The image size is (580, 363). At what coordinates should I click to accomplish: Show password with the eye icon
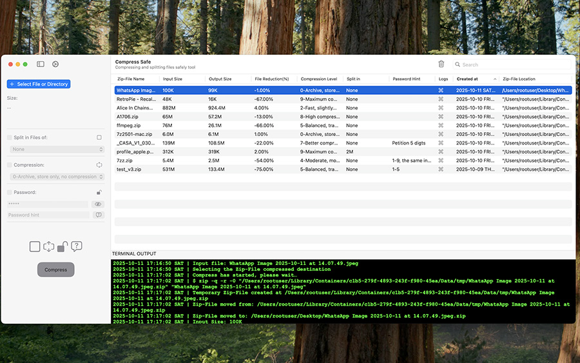(x=99, y=204)
